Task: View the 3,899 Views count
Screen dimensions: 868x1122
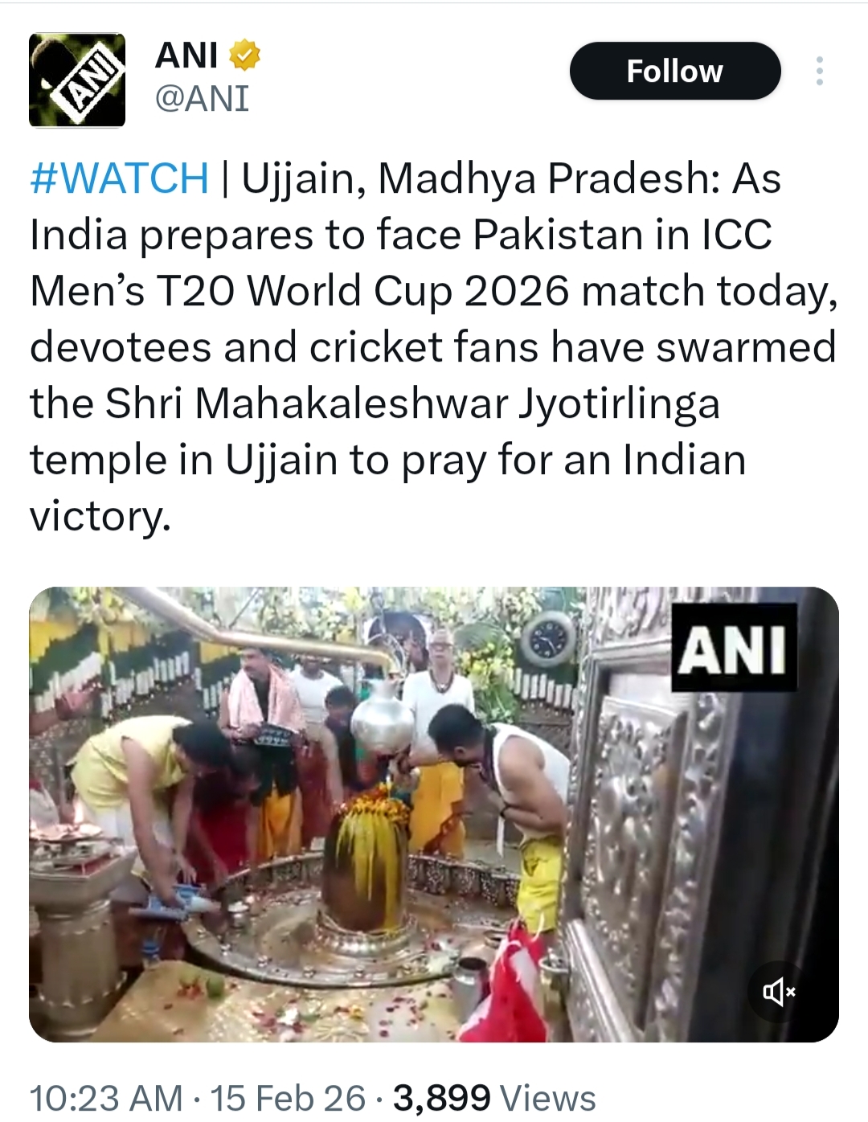Action: tap(494, 1098)
